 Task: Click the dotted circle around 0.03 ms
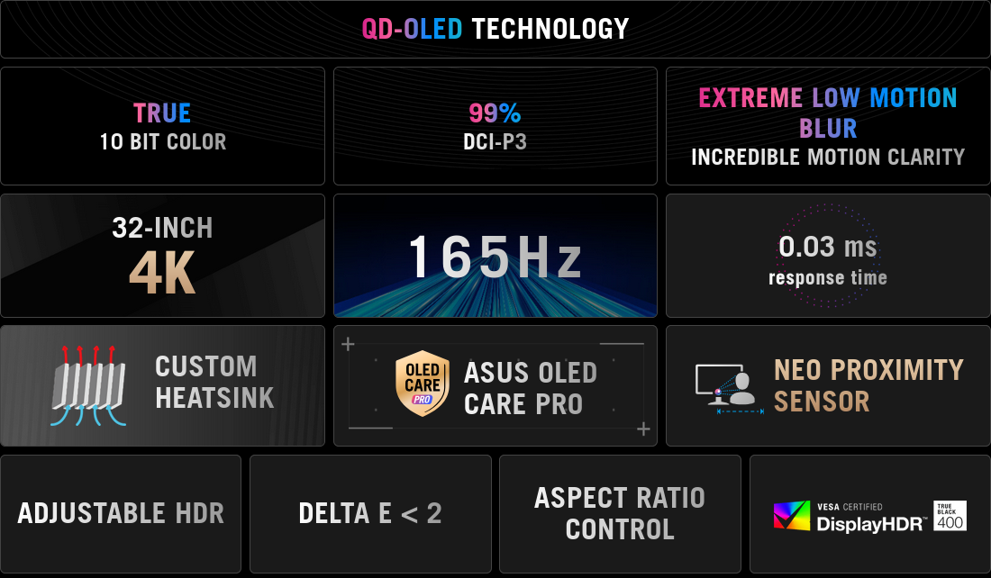[x=828, y=255]
